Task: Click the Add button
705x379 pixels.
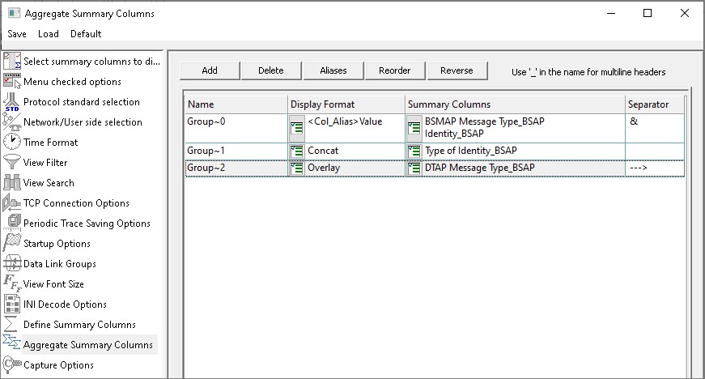Action: pos(210,70)
